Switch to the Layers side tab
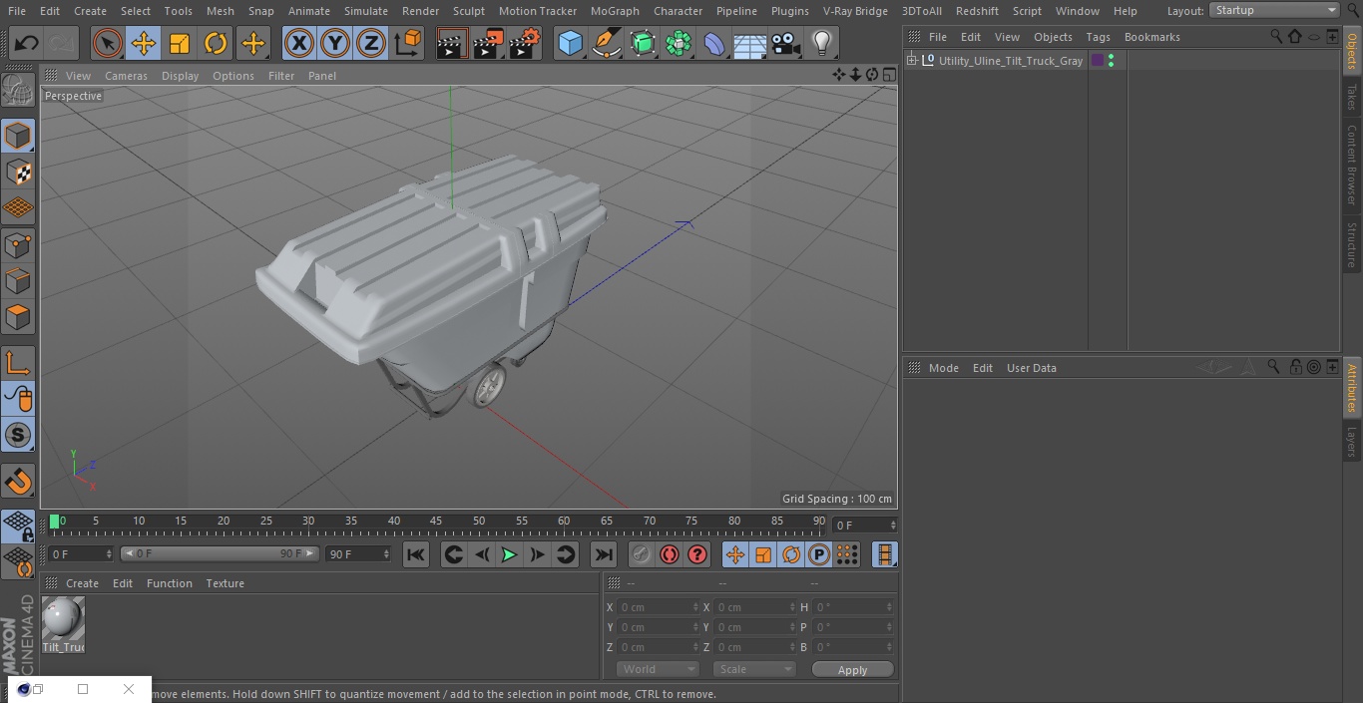Screen dimensions: 1363x703 coord(1352,442)
